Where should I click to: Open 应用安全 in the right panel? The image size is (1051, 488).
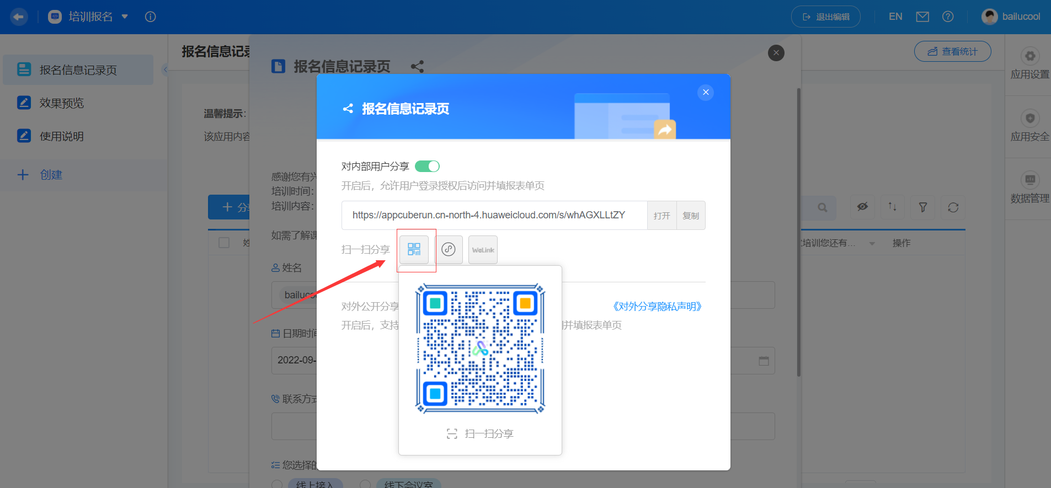click(x=1029, y=126)
